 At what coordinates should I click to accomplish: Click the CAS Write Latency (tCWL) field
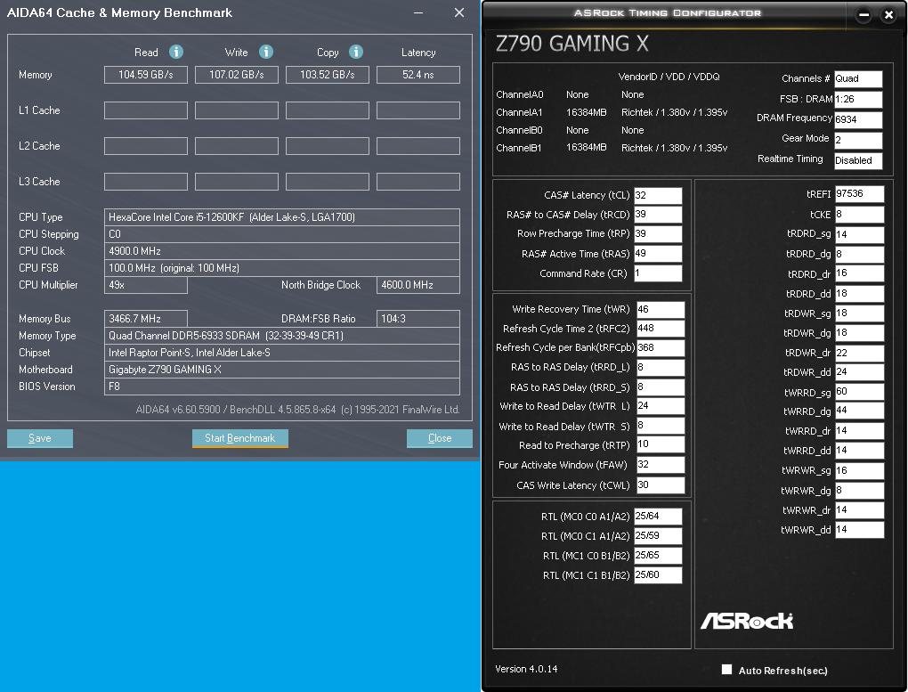[661, 485]
